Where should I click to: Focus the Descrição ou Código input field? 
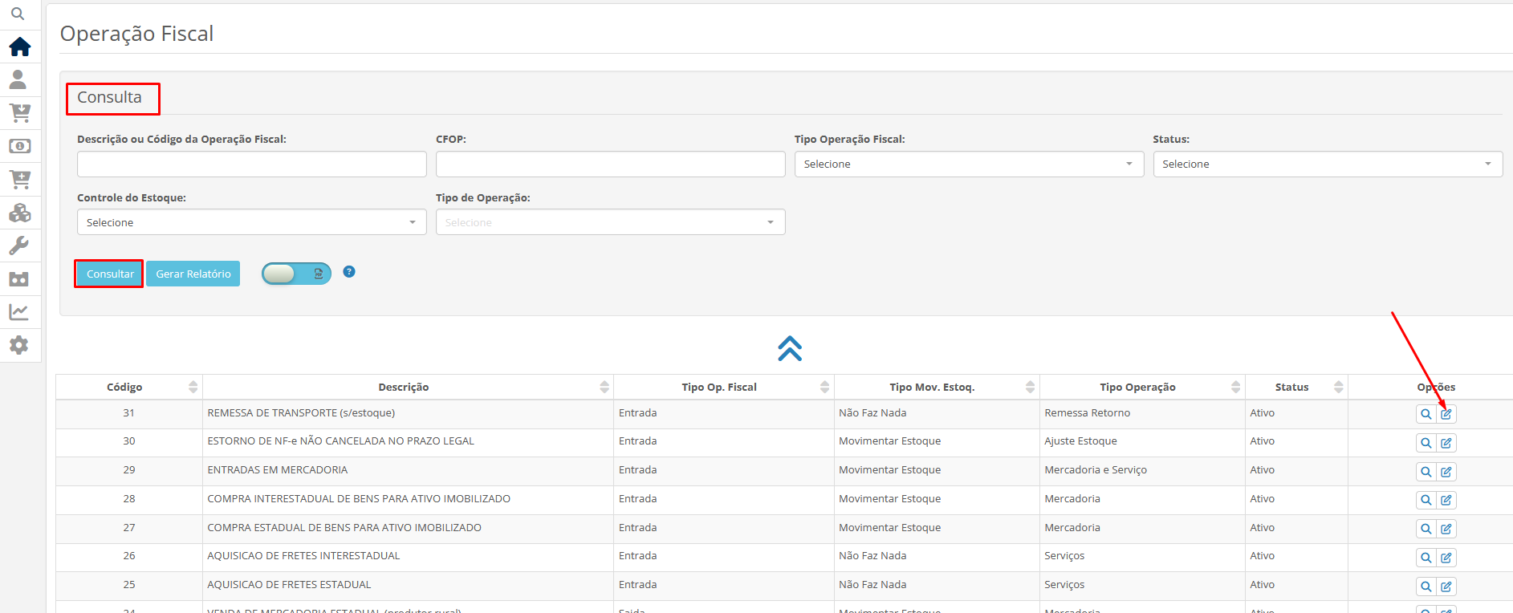[x=251, y=164]
